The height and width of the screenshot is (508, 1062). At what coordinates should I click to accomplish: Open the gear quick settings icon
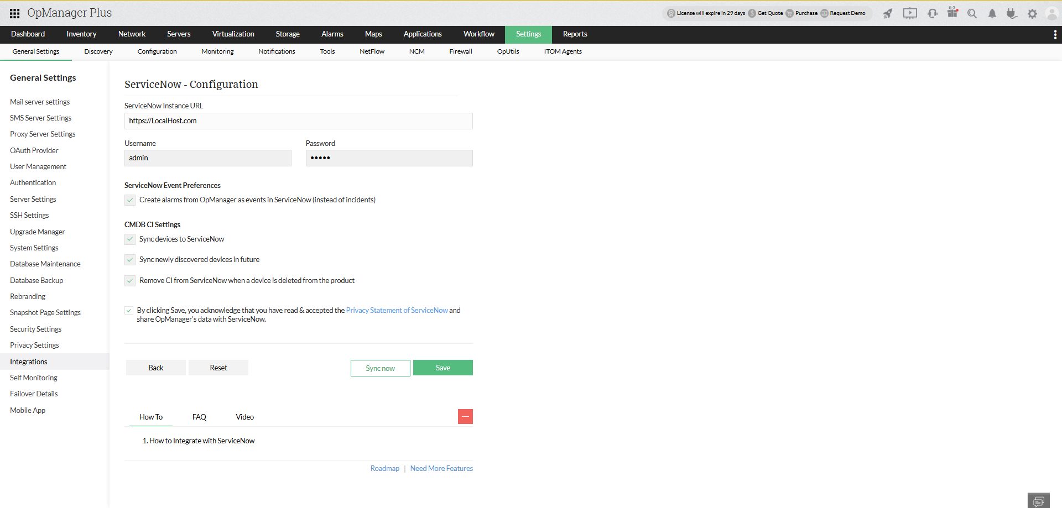pos(1032,13)
